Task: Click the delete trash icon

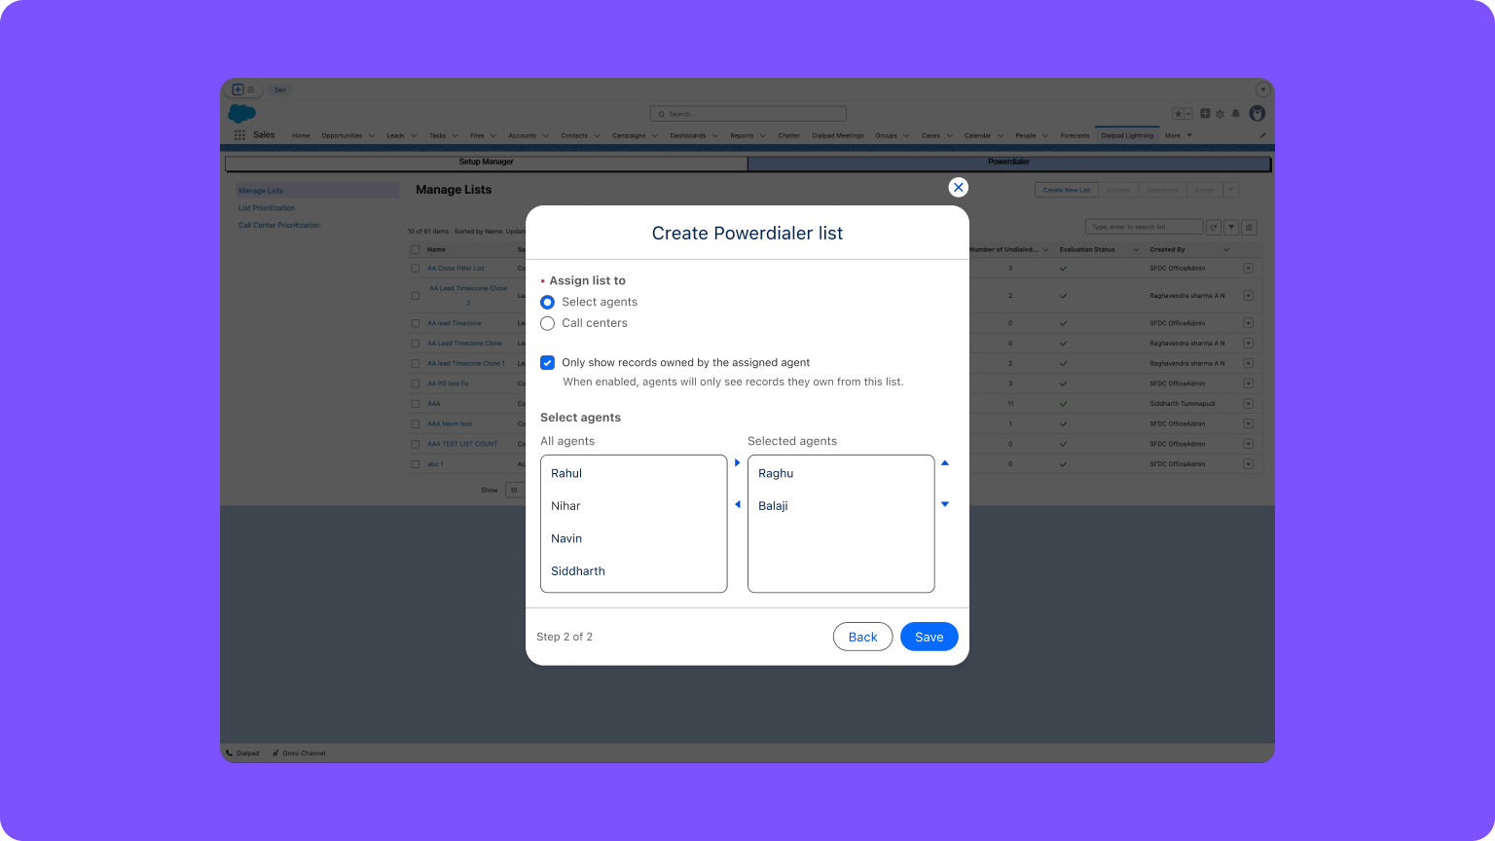Action: point(1250,227)
